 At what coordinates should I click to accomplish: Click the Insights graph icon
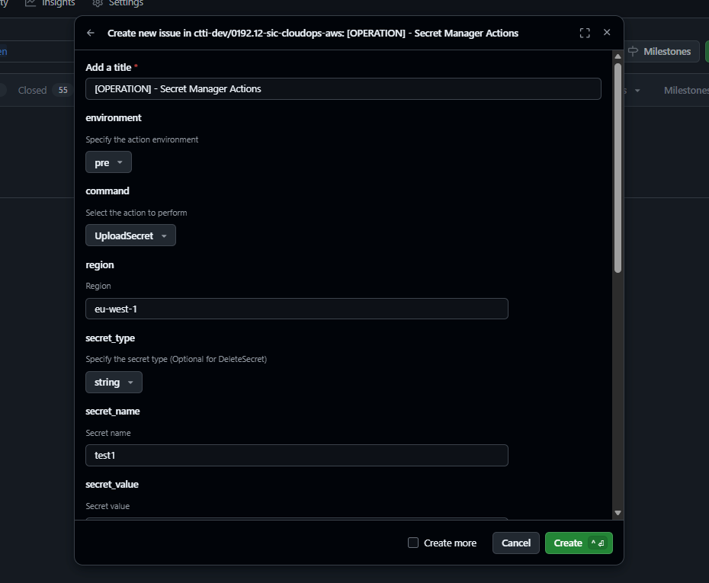pos(30,3)
